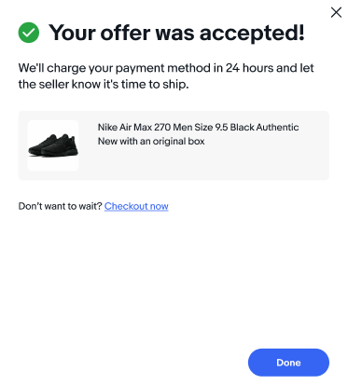Click the 'New with an original box' text

(x=151, y=141)
